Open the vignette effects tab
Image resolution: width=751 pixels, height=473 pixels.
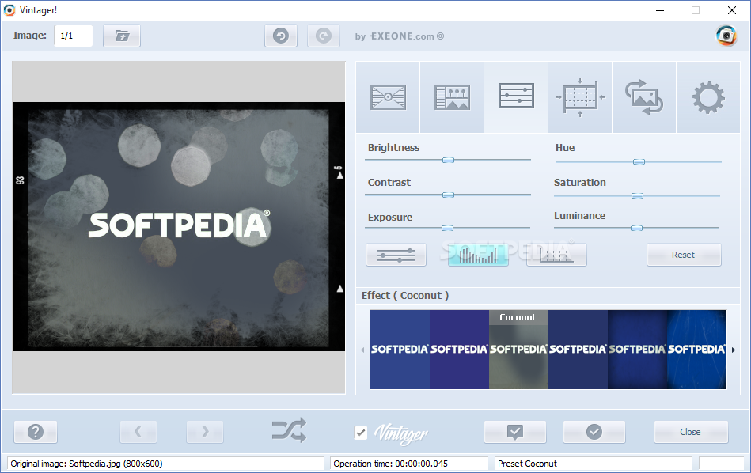(388, 97)
